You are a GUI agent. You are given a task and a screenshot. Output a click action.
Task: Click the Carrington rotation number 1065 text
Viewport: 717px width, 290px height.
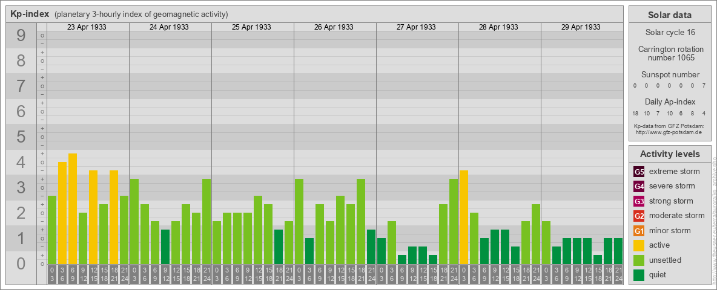[670, 53]
